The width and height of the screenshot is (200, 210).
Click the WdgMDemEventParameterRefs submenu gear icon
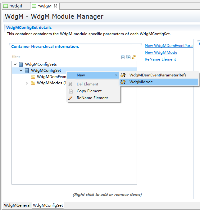click(123, 75)
